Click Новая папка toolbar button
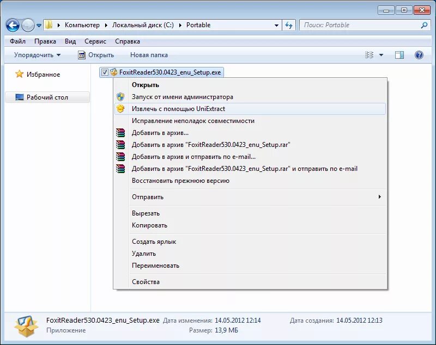This screenshot has height=345, width=436. coord(149,55)
